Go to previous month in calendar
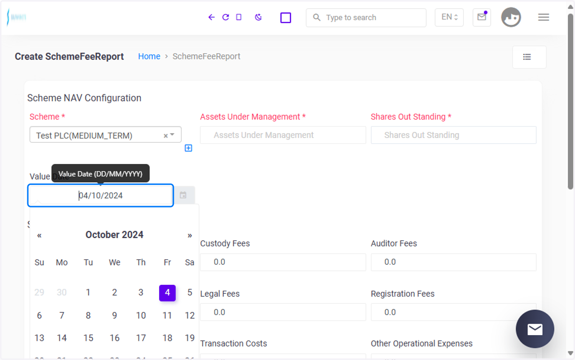Image resolution: width=575 pixels, height=360 pixels. point(39,235)
